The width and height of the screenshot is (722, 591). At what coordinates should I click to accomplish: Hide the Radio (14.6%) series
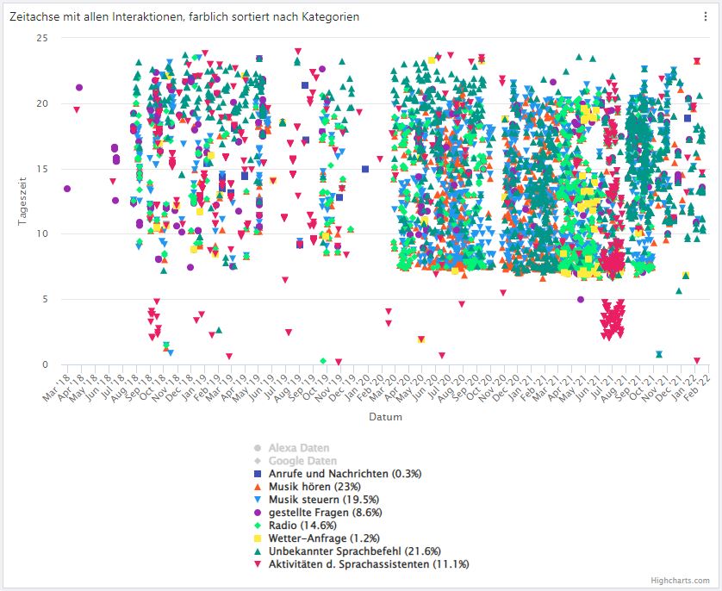296,526
